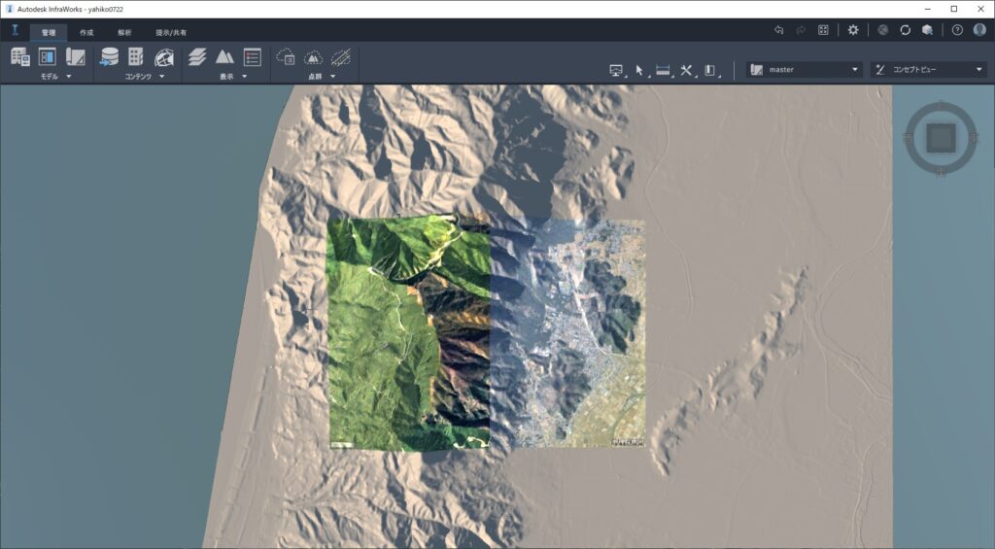Image resolution: width=995 pixels, height=549 pixels.
Task: Click the panel layout tool icon
Action: click(x=710, y=71)
